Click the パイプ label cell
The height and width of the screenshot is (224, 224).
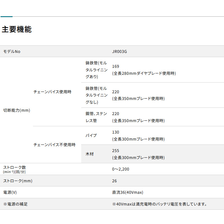[91, 136]
